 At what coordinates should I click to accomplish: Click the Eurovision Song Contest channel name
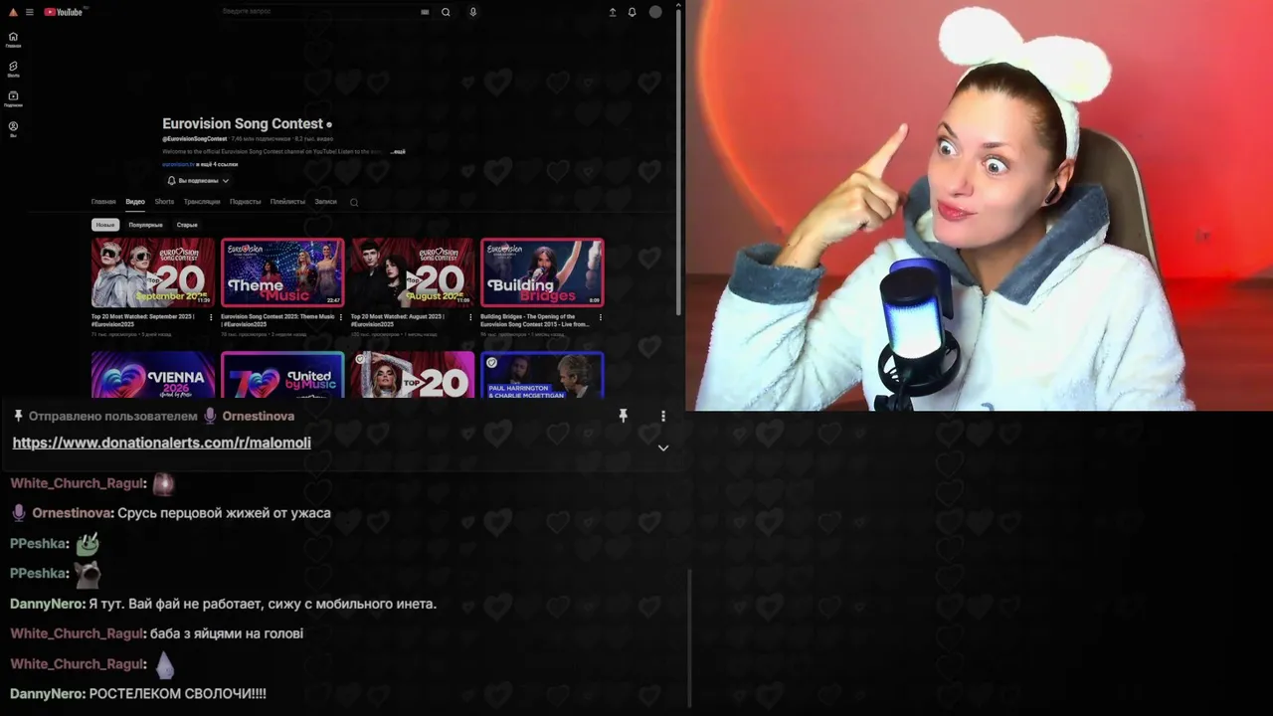click(x=243, y=124)
